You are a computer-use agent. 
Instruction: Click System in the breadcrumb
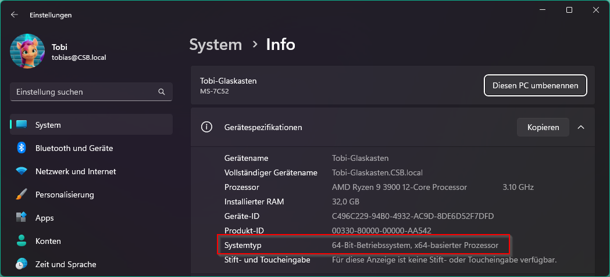coord(216,45)
